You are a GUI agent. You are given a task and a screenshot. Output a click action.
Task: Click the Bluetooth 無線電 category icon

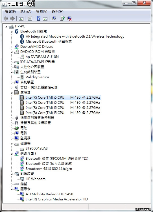[17, 31]
